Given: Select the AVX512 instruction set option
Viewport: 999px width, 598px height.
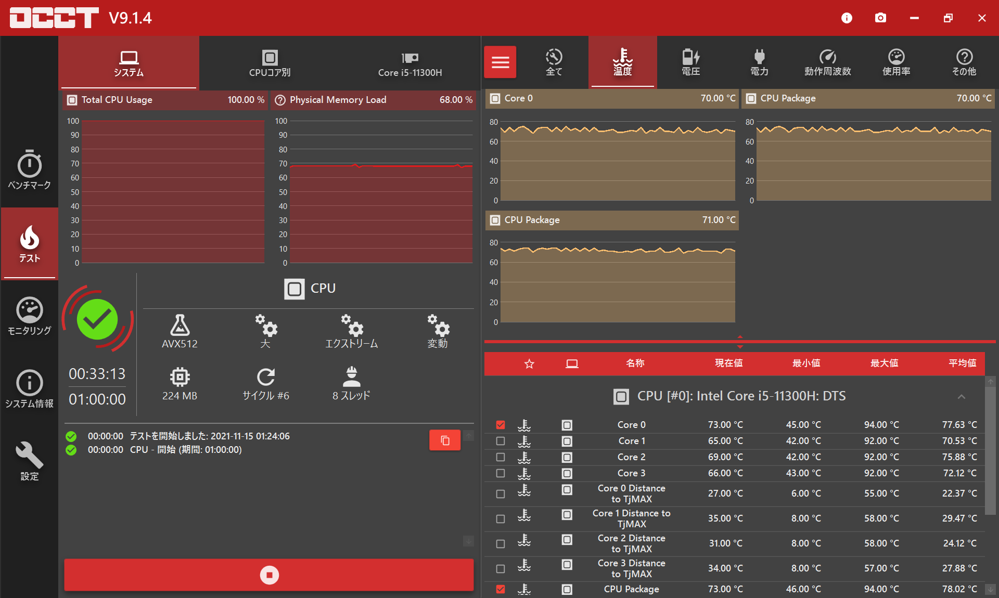Looking at the screenshot, I should 180,331.
